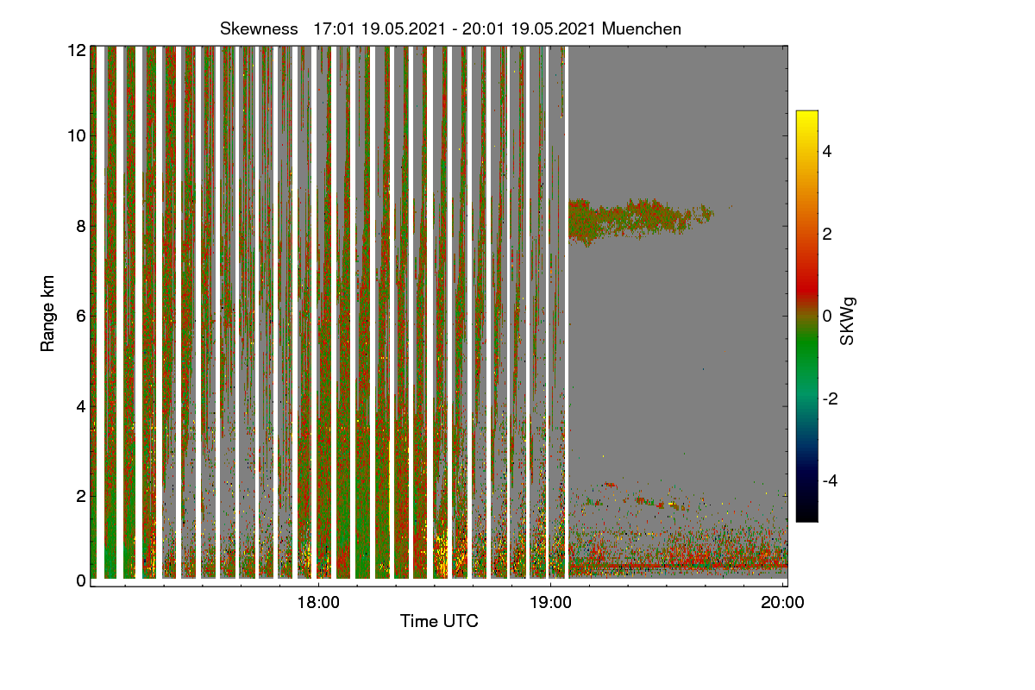Click the 8 km range tick label

81,226
